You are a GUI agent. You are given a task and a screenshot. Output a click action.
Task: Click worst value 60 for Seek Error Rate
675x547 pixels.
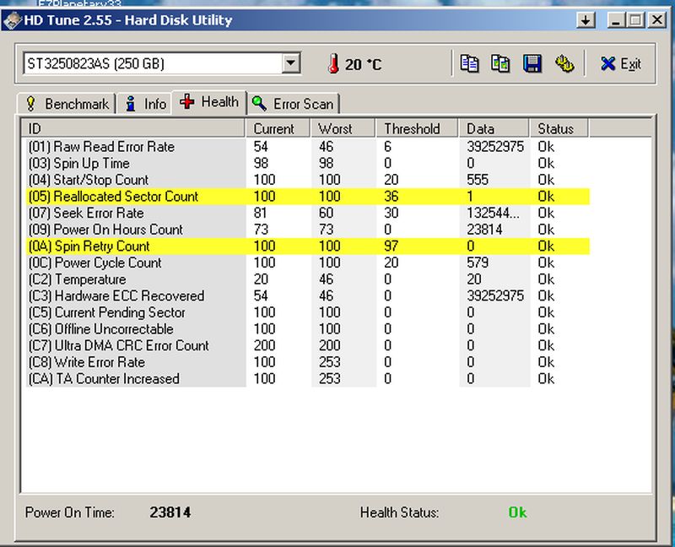coord(326,213)
